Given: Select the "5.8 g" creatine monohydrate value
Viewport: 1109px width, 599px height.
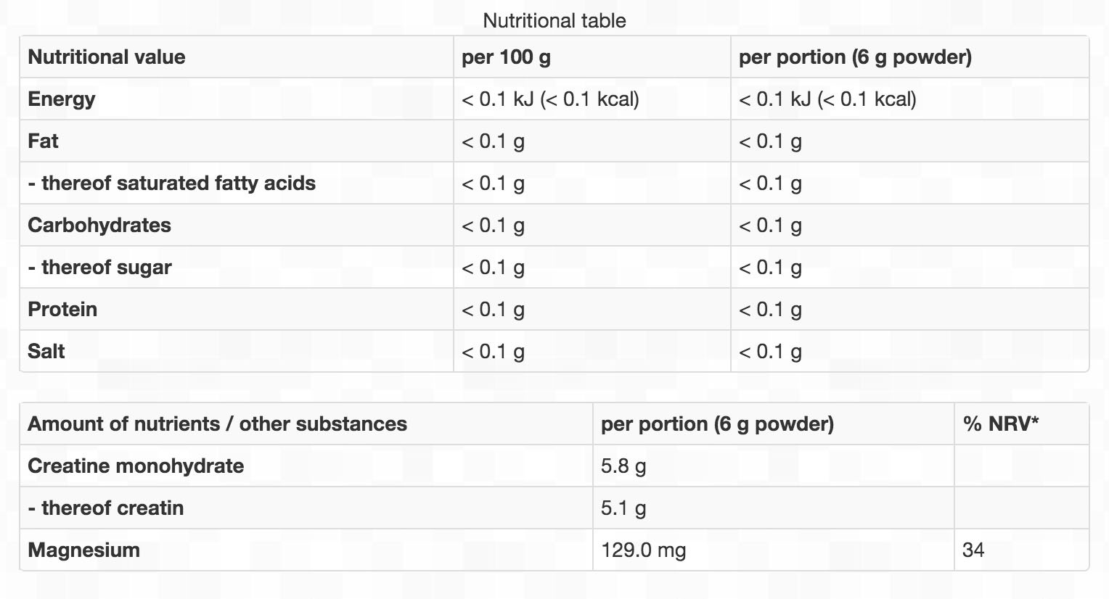Looking at the screenshot, I should [x=623, y=466].
